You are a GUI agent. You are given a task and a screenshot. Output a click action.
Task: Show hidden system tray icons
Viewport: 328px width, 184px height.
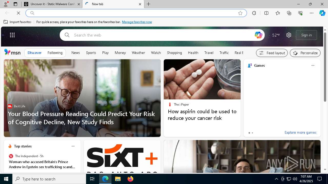(x=276, y=179)
